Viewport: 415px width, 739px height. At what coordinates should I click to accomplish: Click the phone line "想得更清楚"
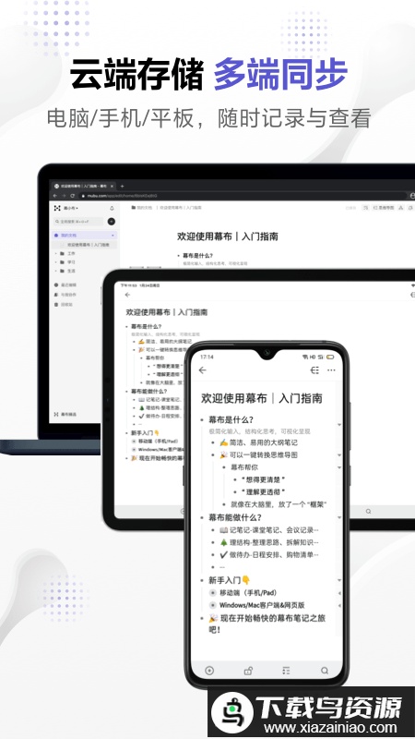pyautogui.click(x=264, y=479)
